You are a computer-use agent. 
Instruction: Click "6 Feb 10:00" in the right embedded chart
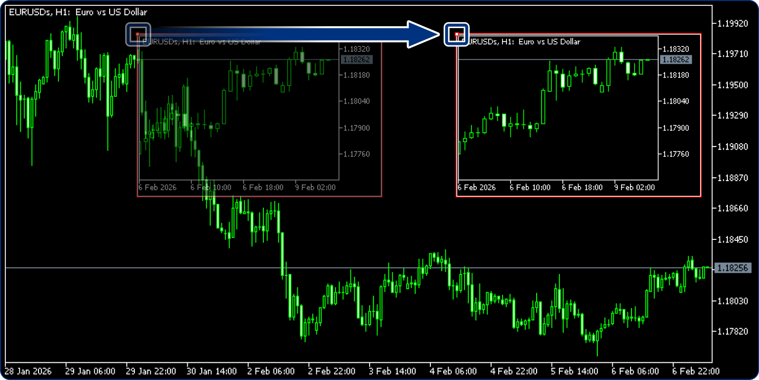(529, 188)
